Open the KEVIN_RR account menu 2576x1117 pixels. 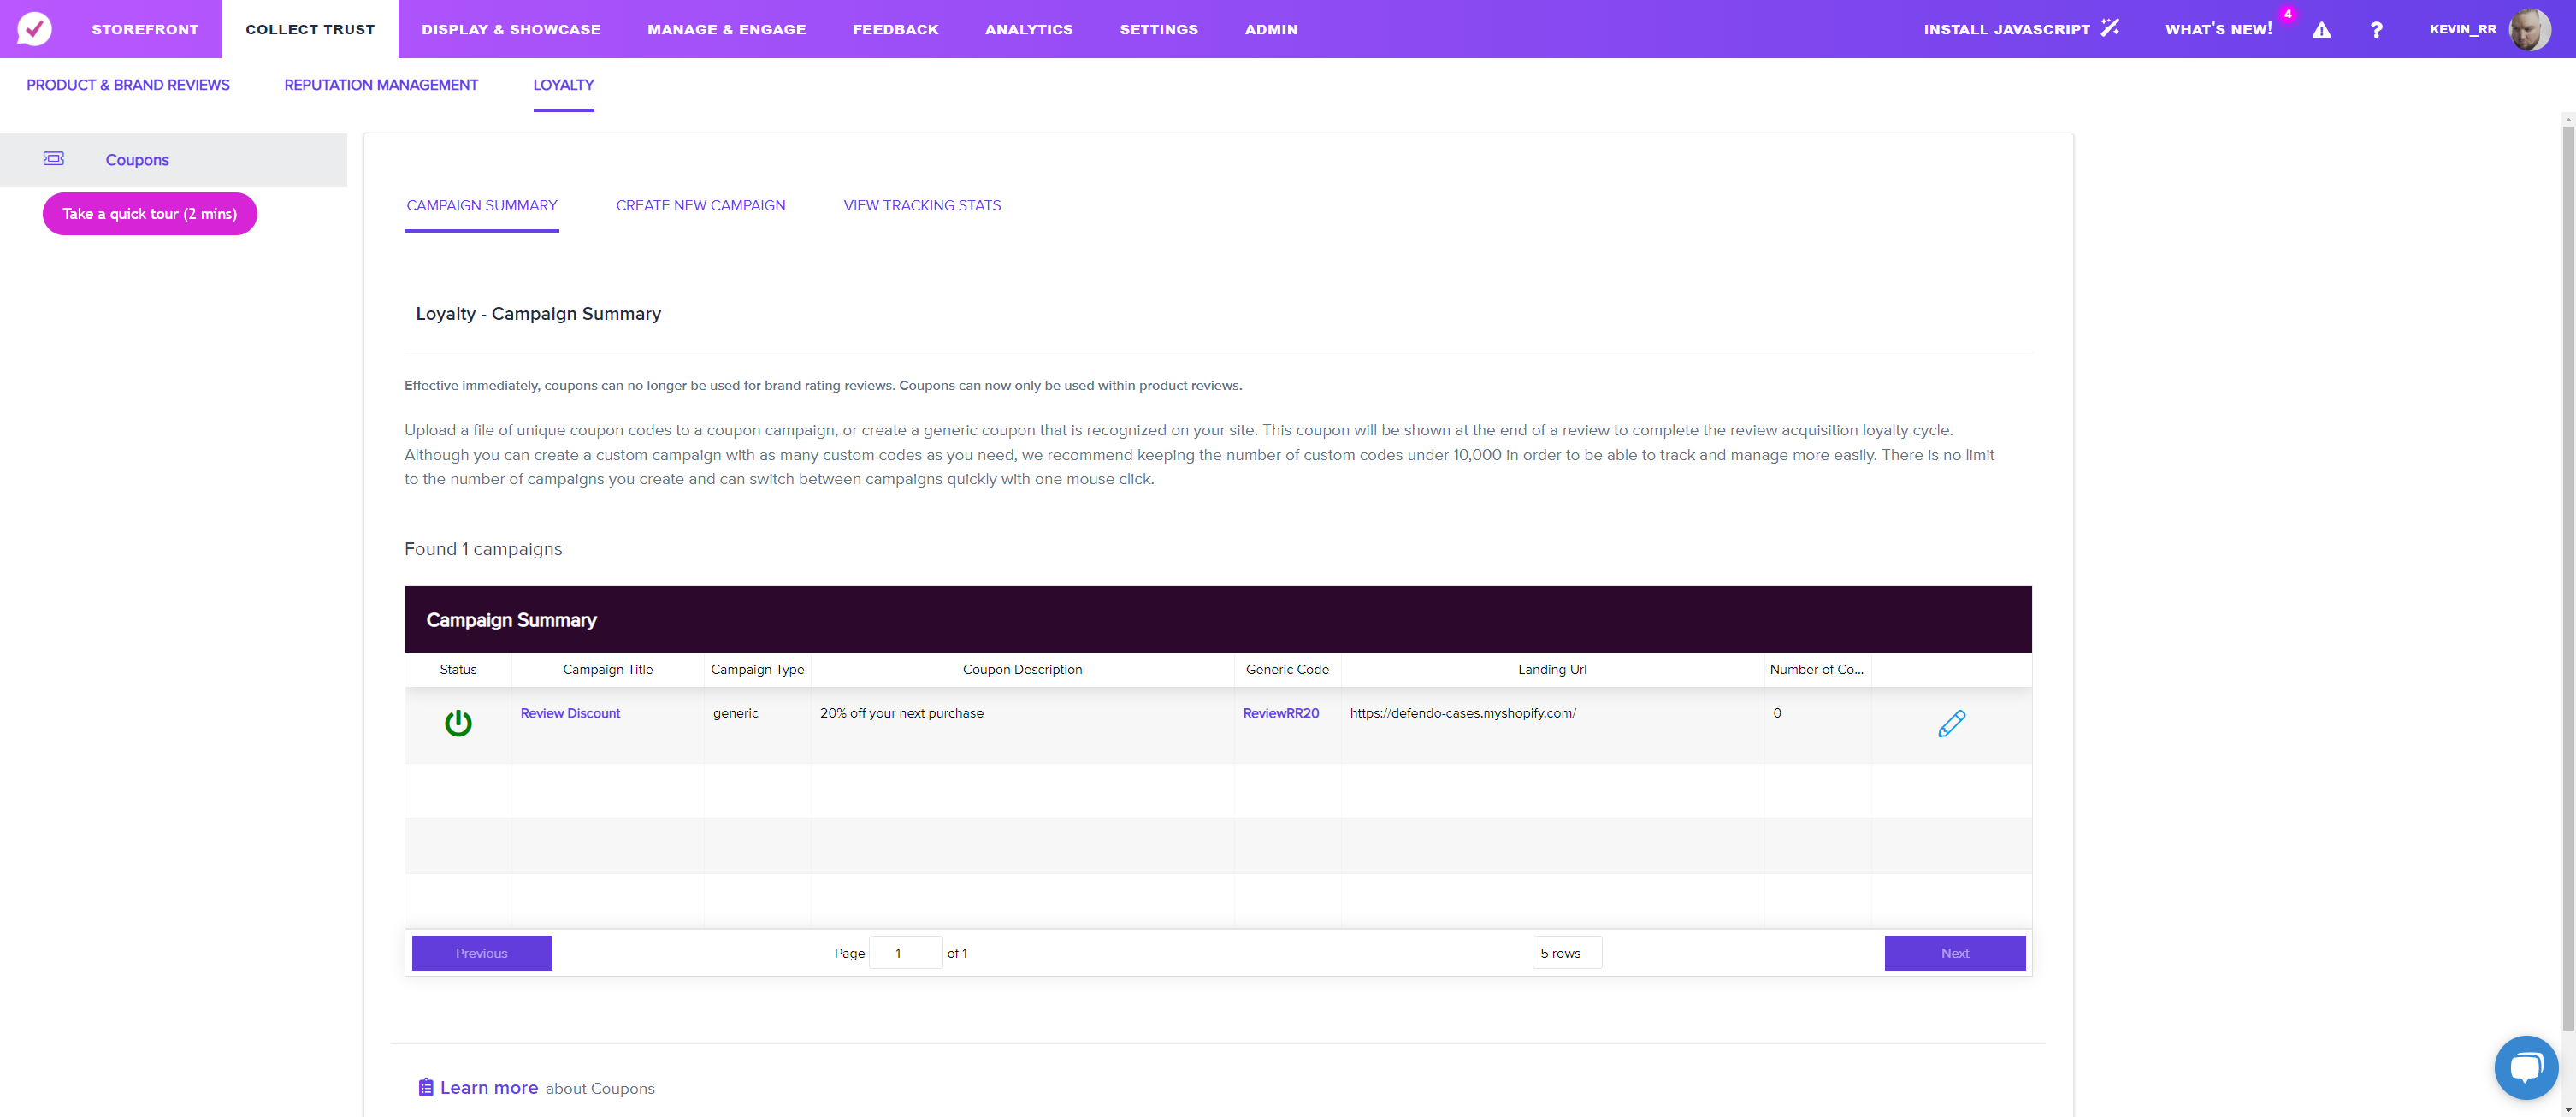[2463, 29]
